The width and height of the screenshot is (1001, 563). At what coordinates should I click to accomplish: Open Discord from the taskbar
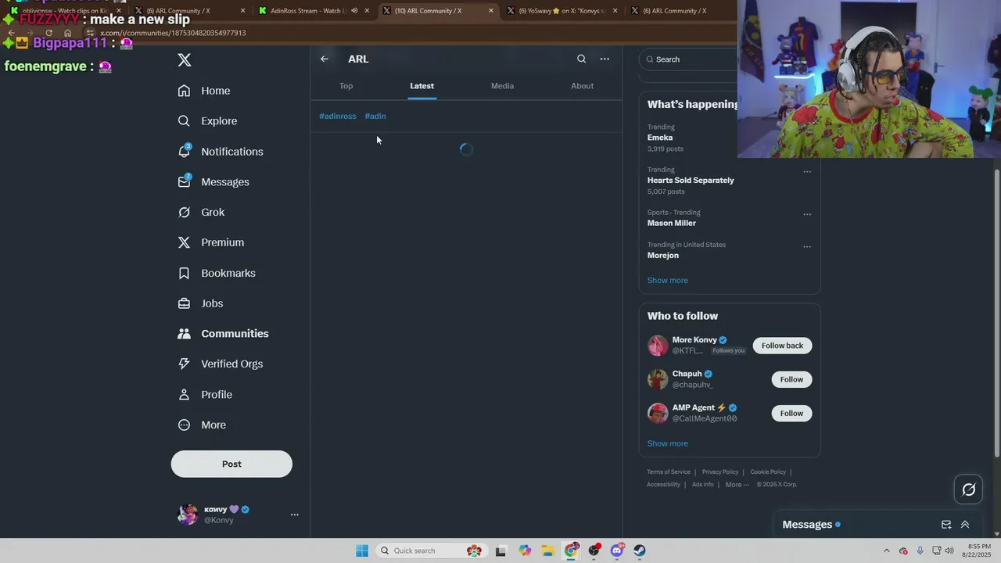point(617,550)
